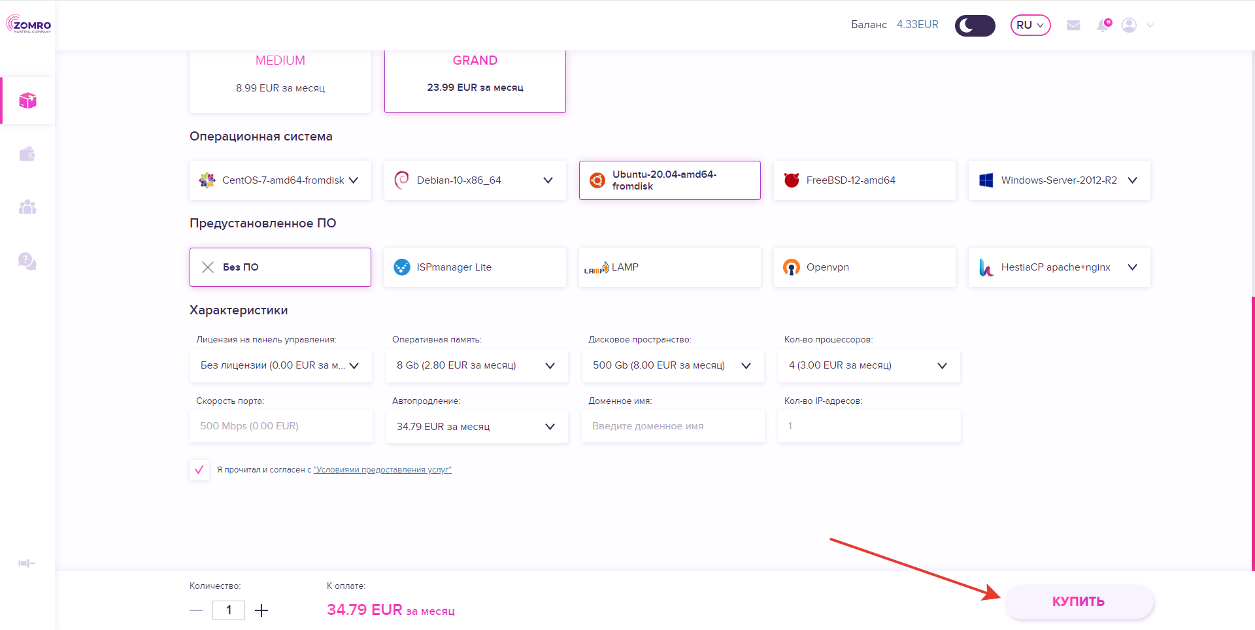
Task: Toggle the dark mode switch
Action: [x=975, y=25]
